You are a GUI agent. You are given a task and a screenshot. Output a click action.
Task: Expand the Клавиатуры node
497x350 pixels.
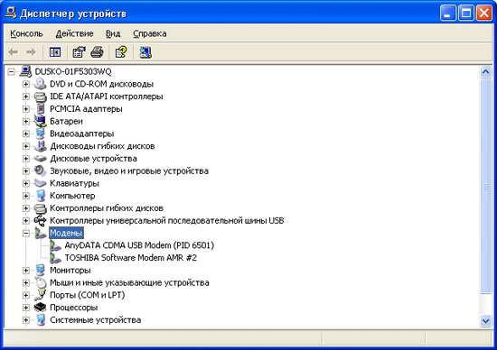click(26, 183)
